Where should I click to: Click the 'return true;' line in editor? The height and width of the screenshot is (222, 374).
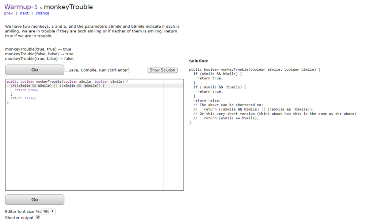point(26,90)
